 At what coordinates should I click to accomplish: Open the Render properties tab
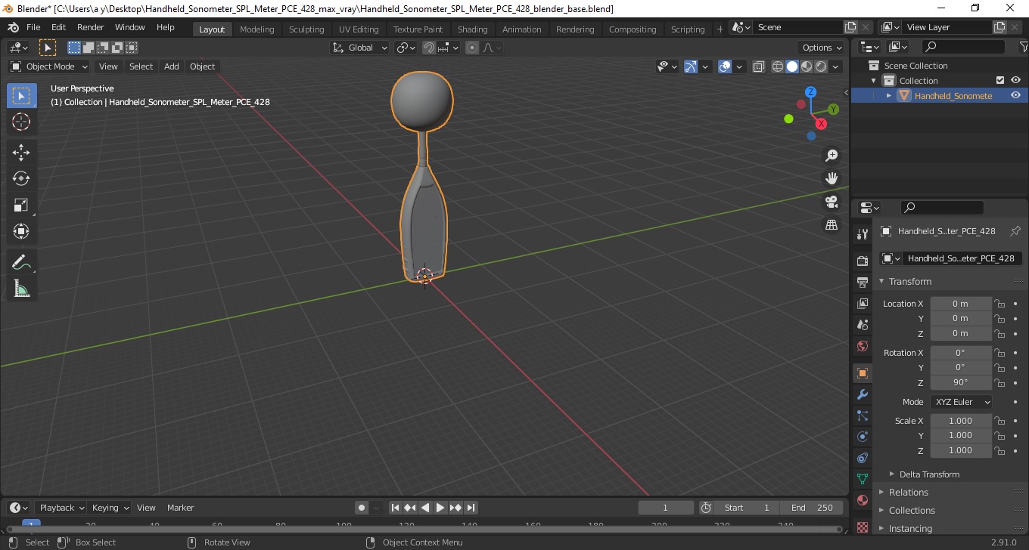(x=863, y=261)
